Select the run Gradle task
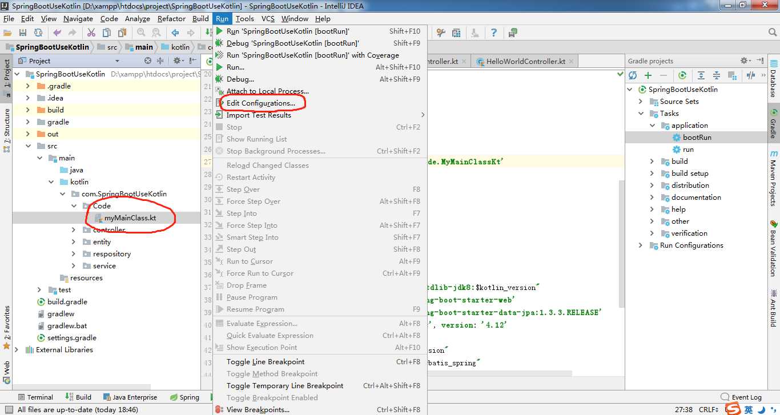Screen dimensions: 780x415 click(x=688, y=149)
